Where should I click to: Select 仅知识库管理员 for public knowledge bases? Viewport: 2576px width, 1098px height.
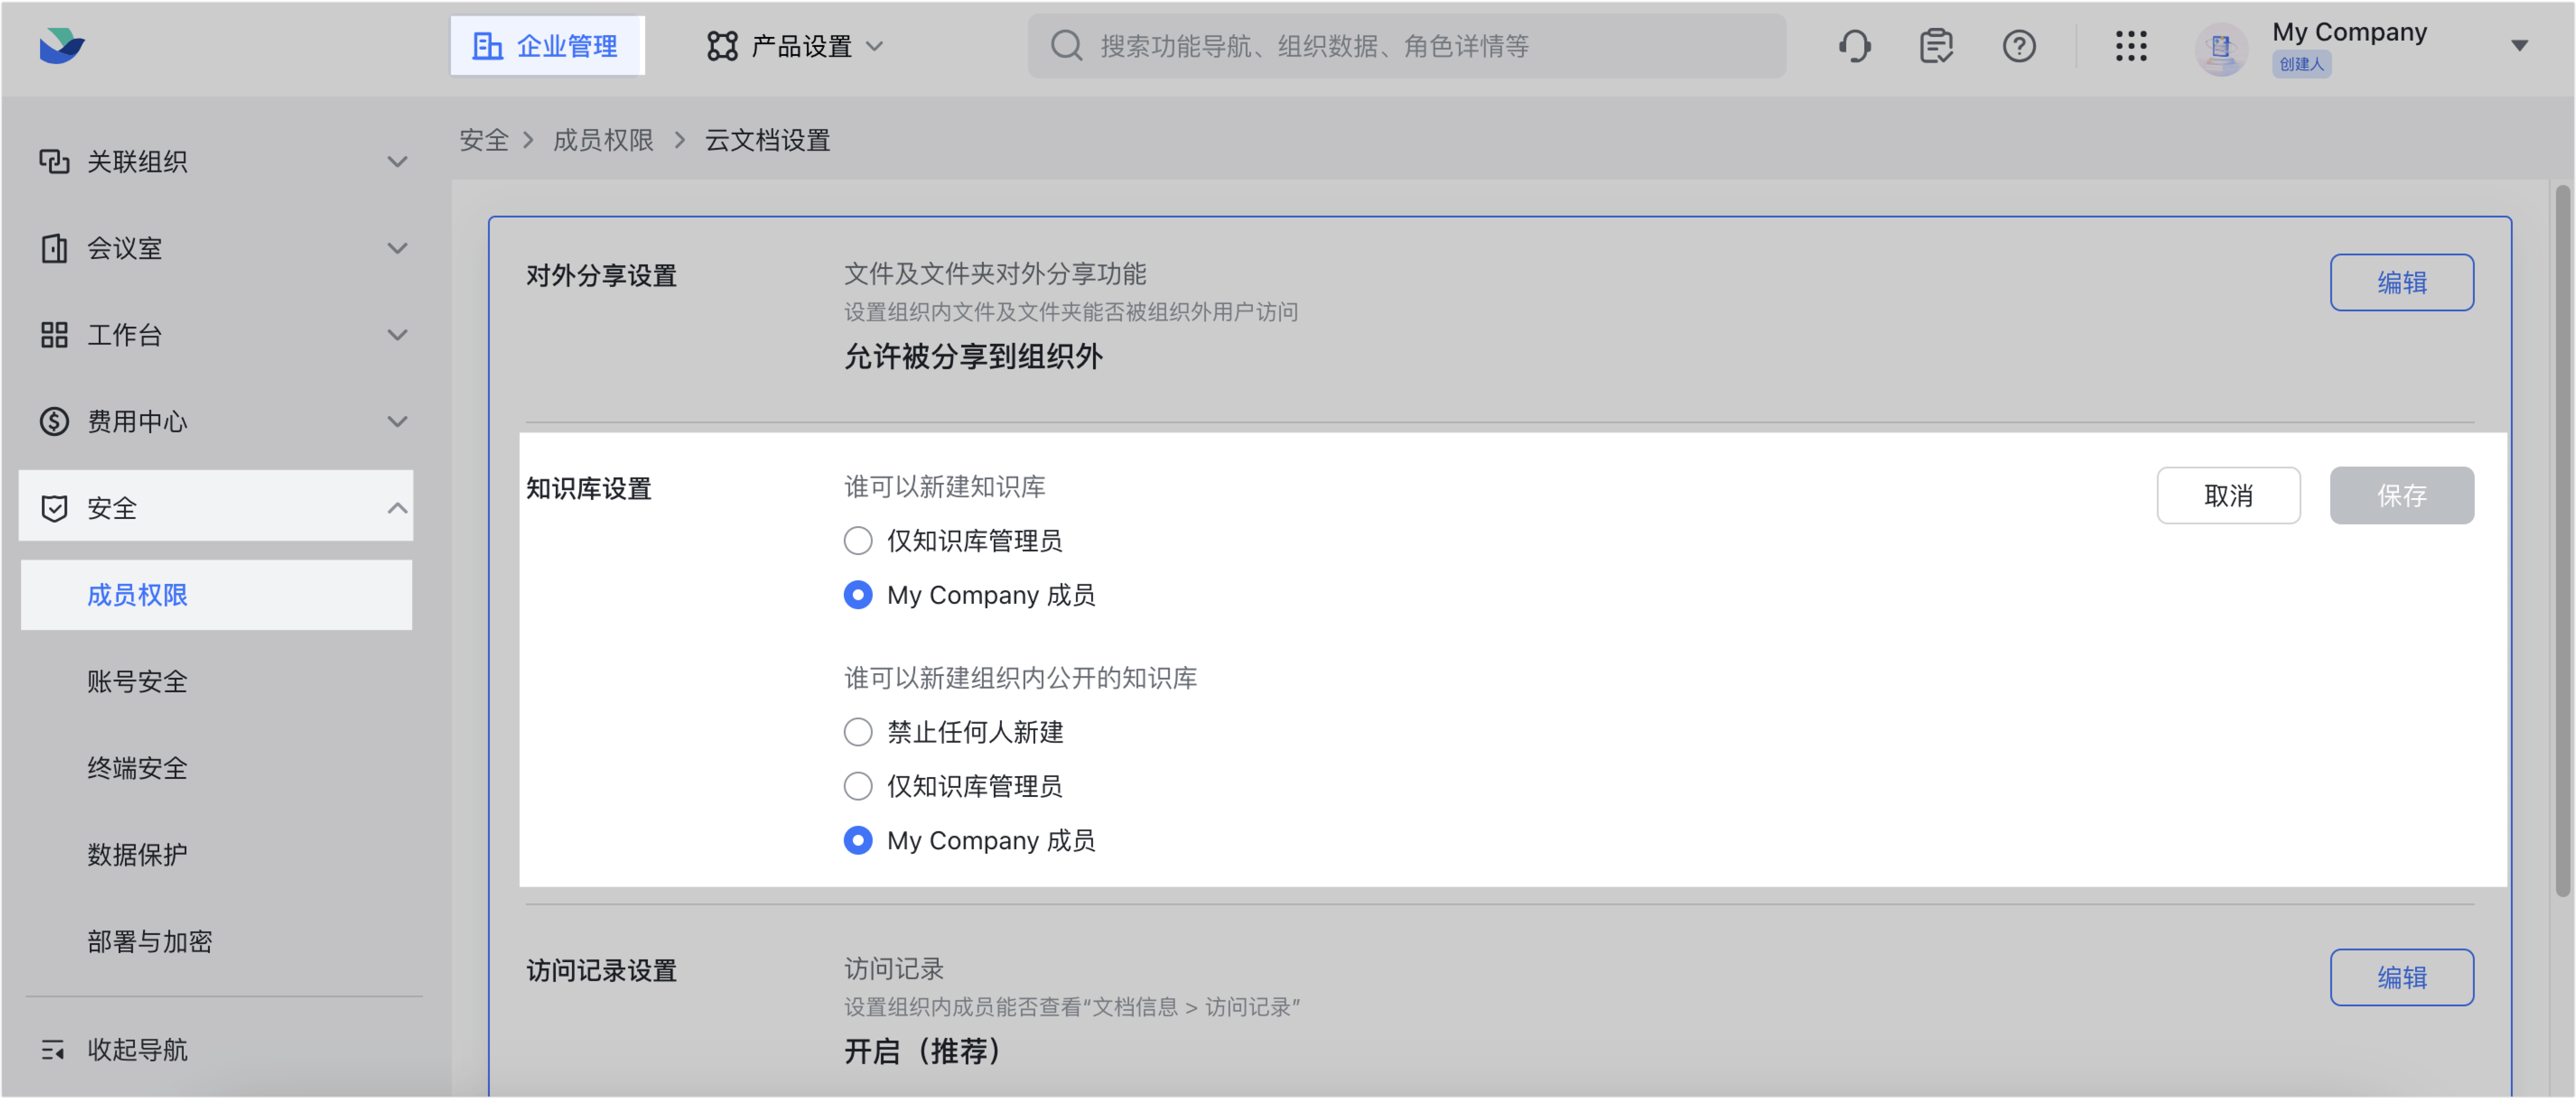point(858,786)
